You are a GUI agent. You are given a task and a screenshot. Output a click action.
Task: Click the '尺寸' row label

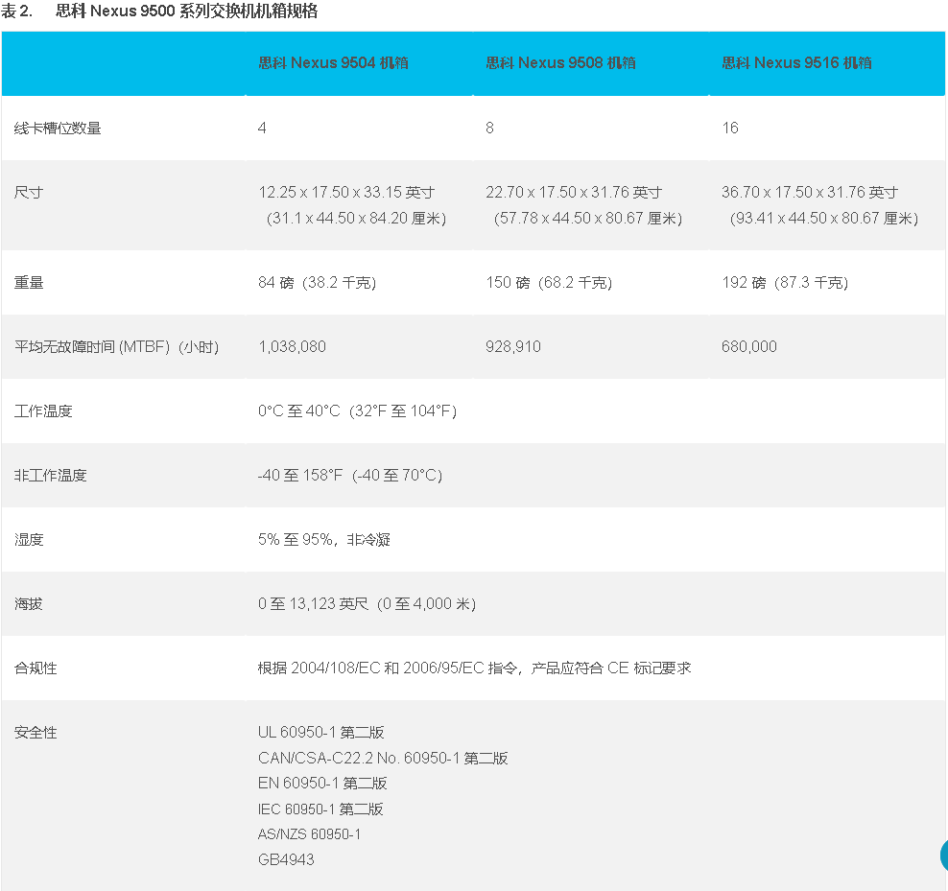click(x=29, y=192)
